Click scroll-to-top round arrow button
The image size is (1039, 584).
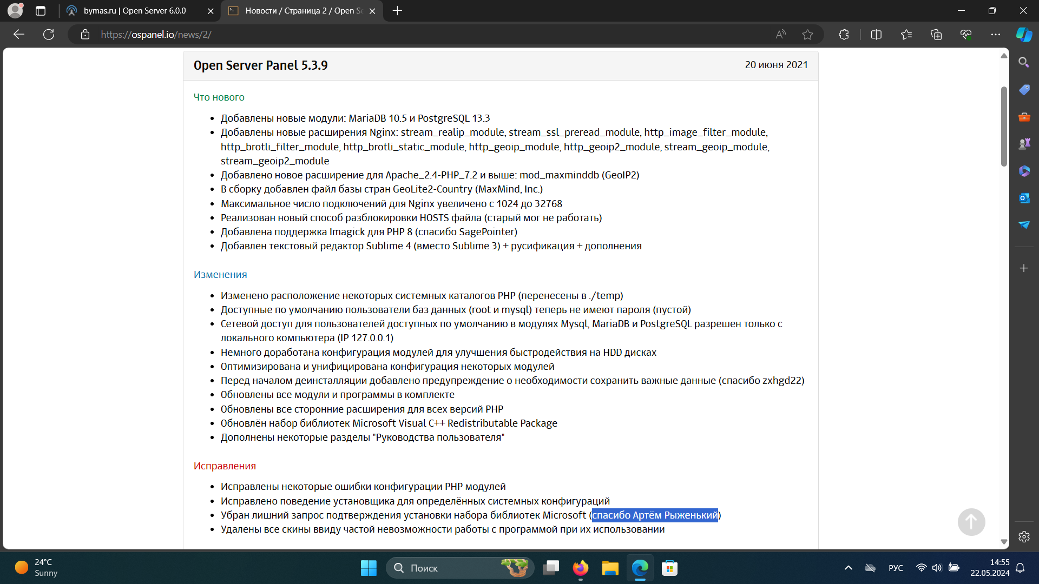[971, 522]
